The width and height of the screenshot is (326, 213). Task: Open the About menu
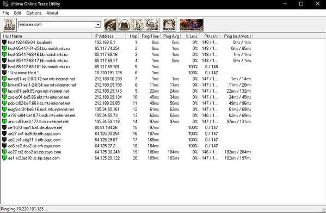[x=52, y=13]
